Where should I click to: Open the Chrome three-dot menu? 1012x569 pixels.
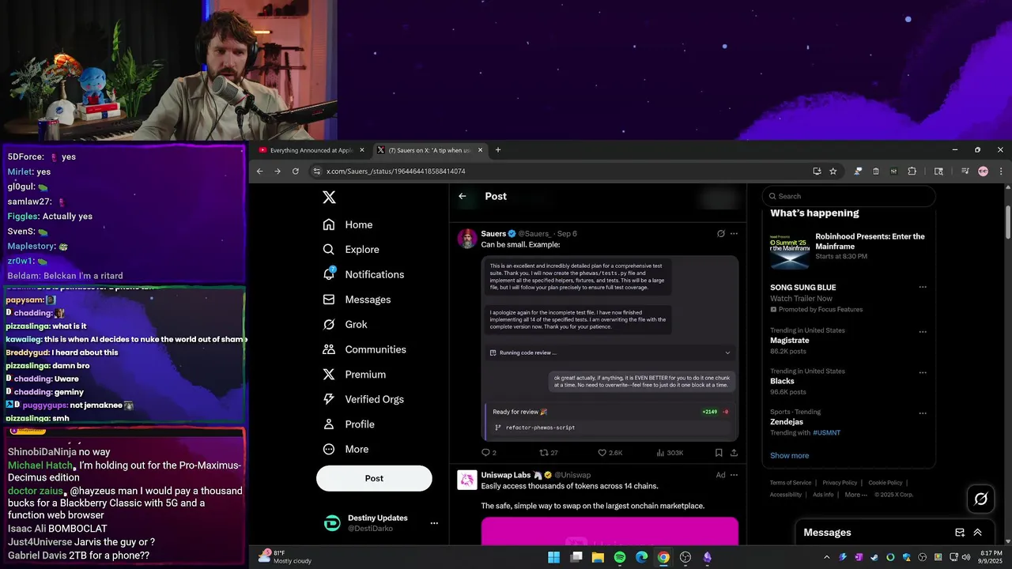coord(1001,171)
